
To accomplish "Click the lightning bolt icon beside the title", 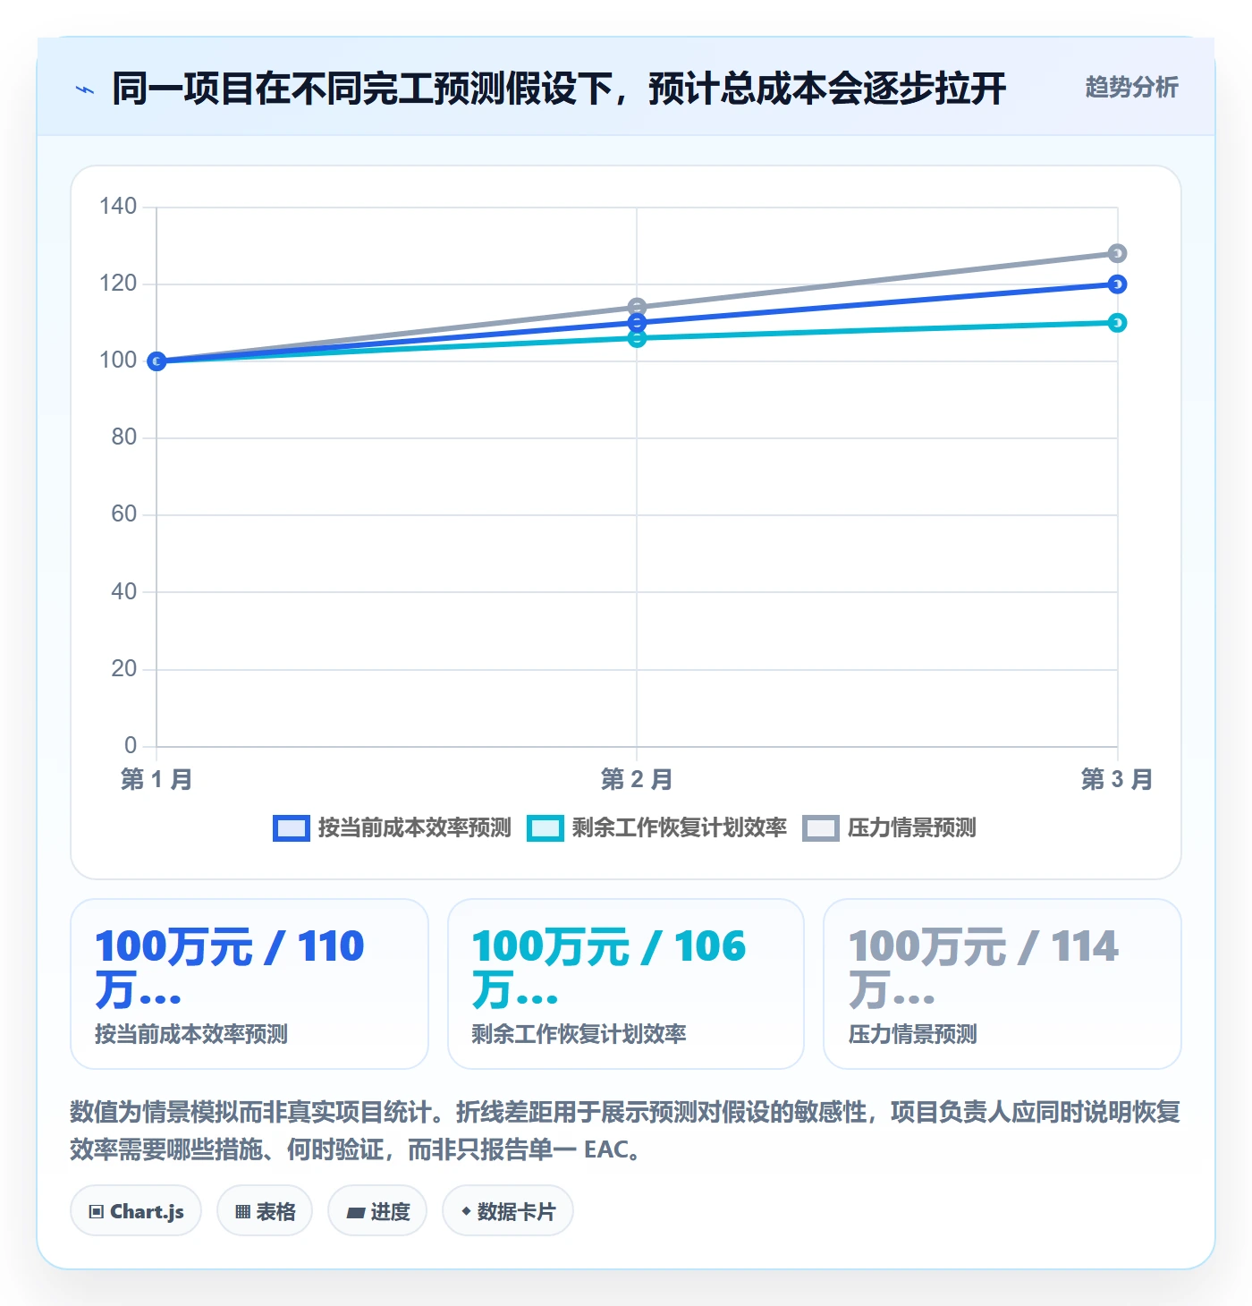I will (85, 89).
